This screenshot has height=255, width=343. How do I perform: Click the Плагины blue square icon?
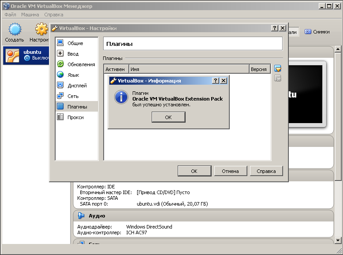tap(60, 106)
